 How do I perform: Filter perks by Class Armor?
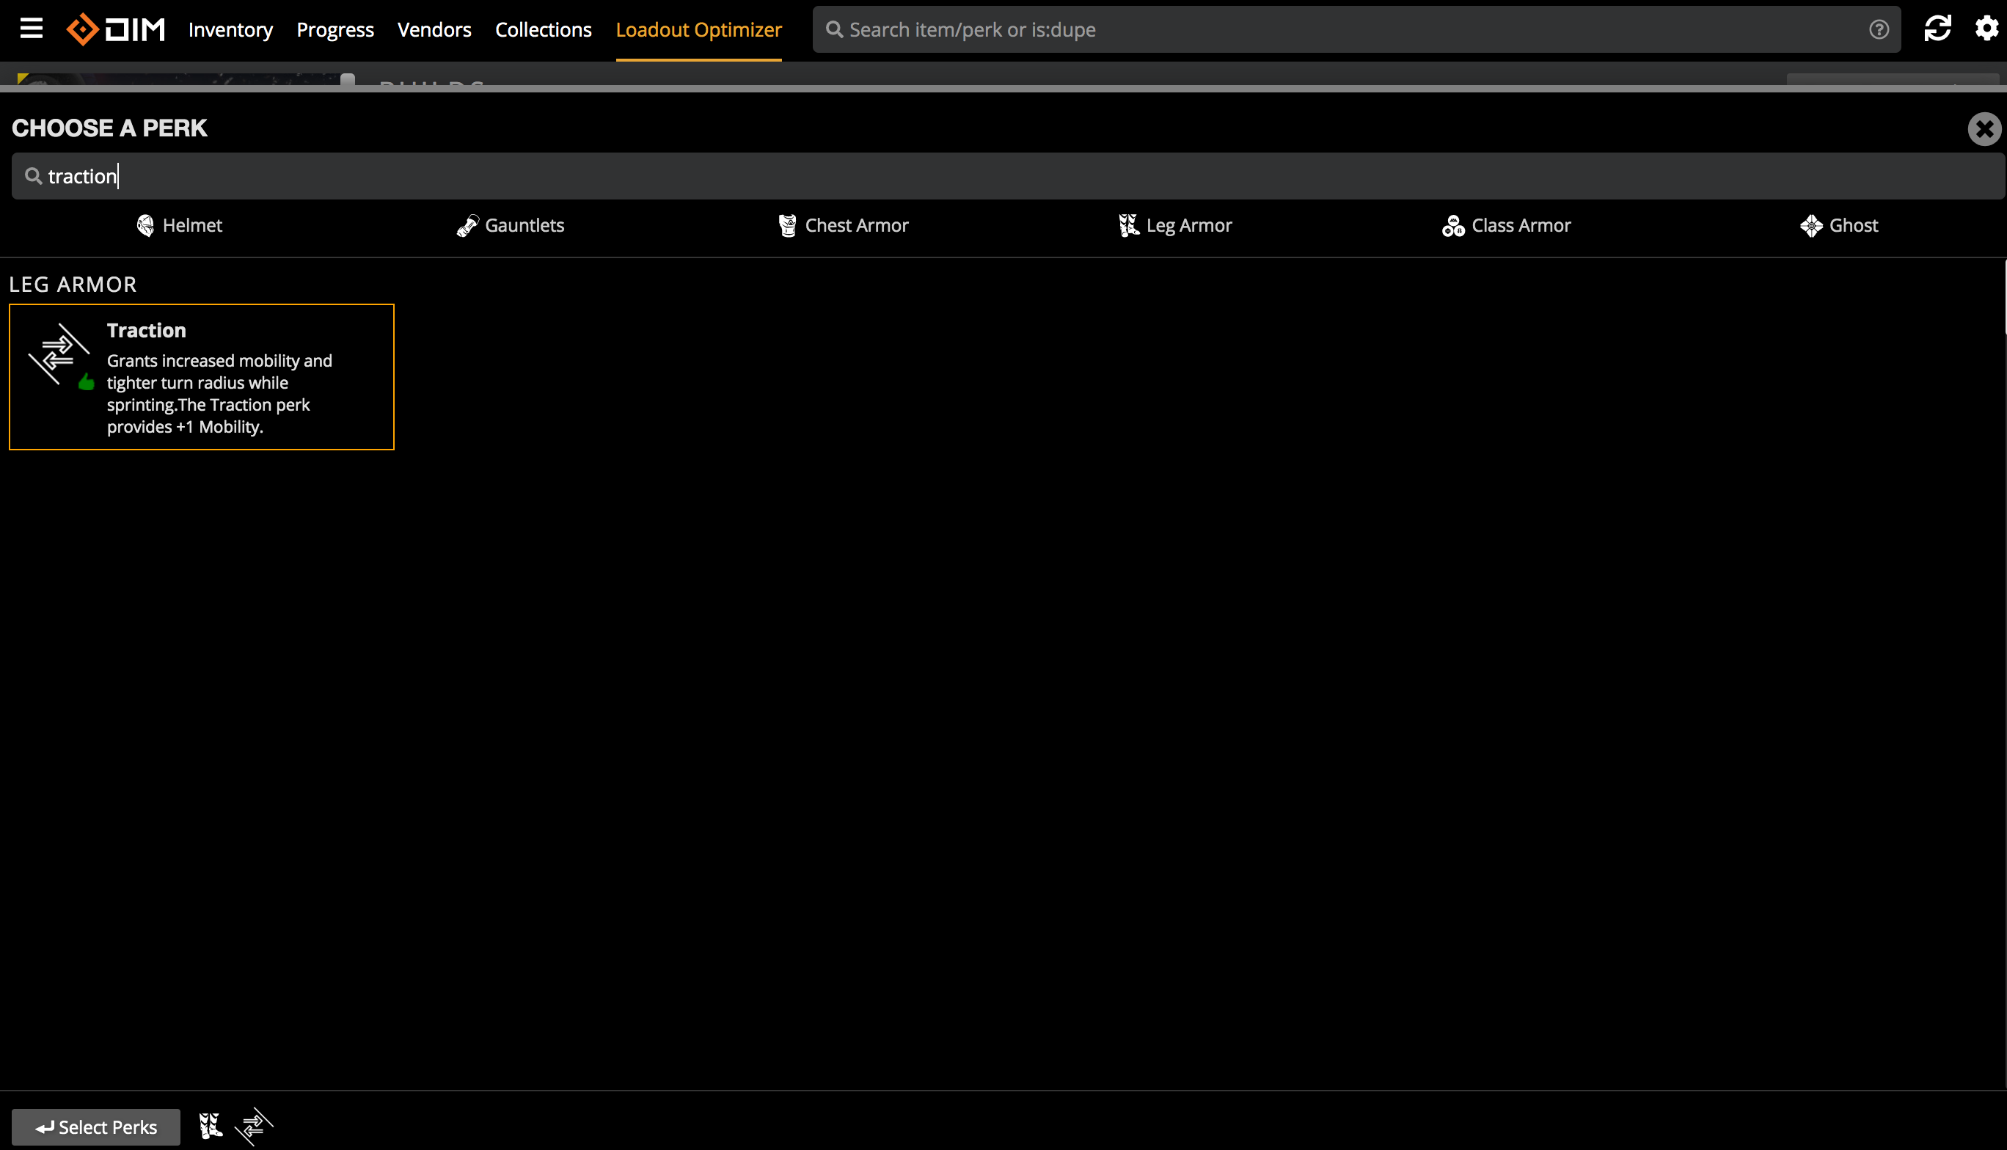[x=1506, y=225]
